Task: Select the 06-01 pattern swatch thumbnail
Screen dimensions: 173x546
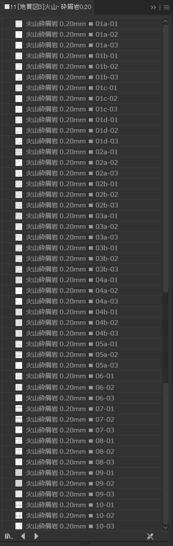Action: [19, 376]
